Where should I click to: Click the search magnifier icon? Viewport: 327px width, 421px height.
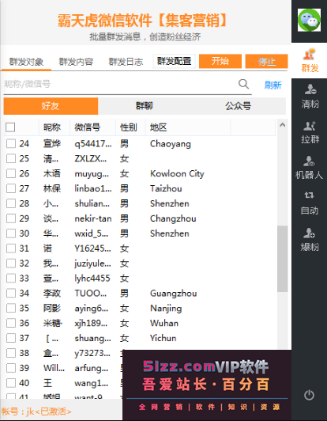[243, 84]
